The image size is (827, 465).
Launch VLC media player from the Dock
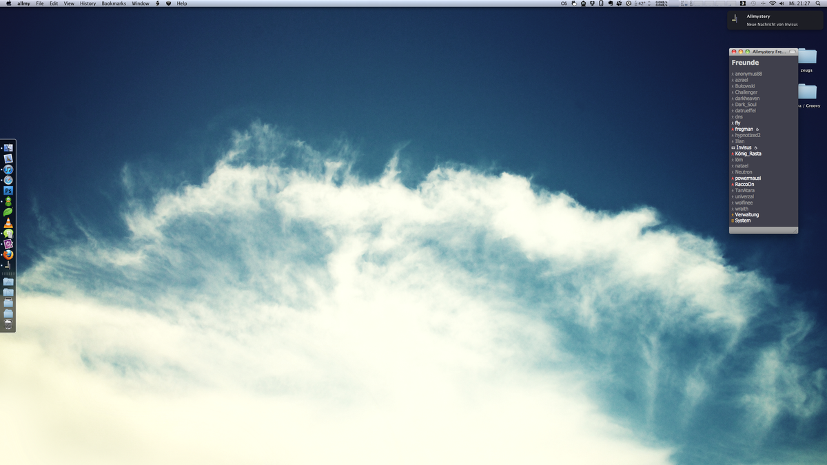[x=8, y=223]
